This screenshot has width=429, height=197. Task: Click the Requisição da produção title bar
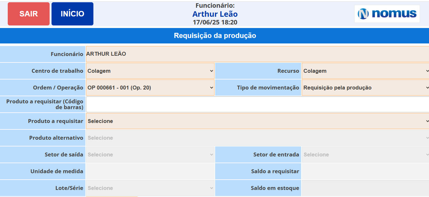[x=215, y=36]
